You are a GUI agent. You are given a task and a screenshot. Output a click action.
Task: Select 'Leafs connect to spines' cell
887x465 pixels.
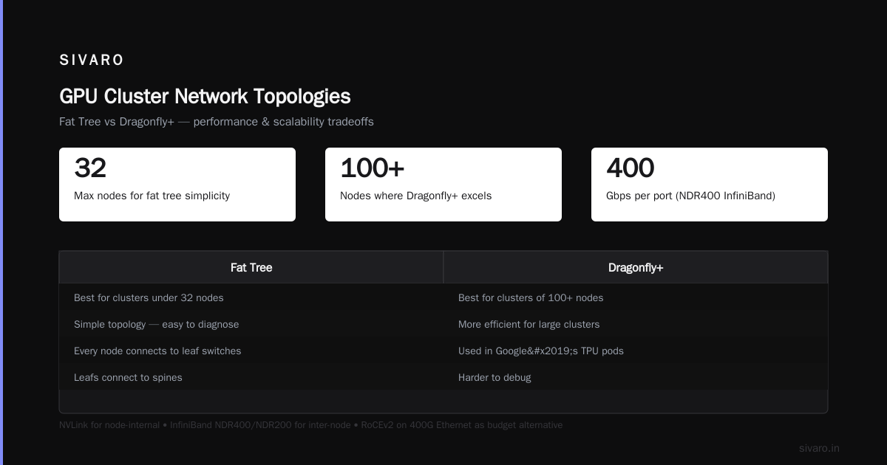tap(251, 377)
